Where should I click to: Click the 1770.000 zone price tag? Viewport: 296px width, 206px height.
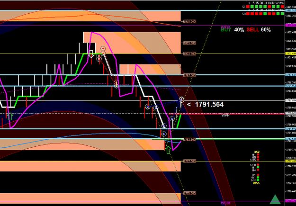tap(189, 193)
